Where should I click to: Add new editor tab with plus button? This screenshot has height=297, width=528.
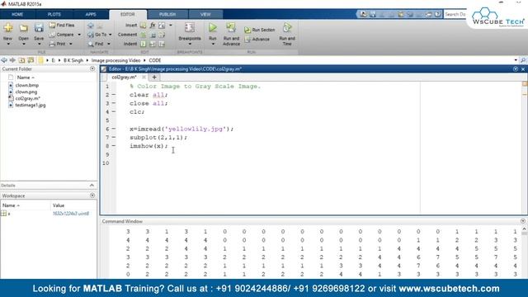pos(154,77)
